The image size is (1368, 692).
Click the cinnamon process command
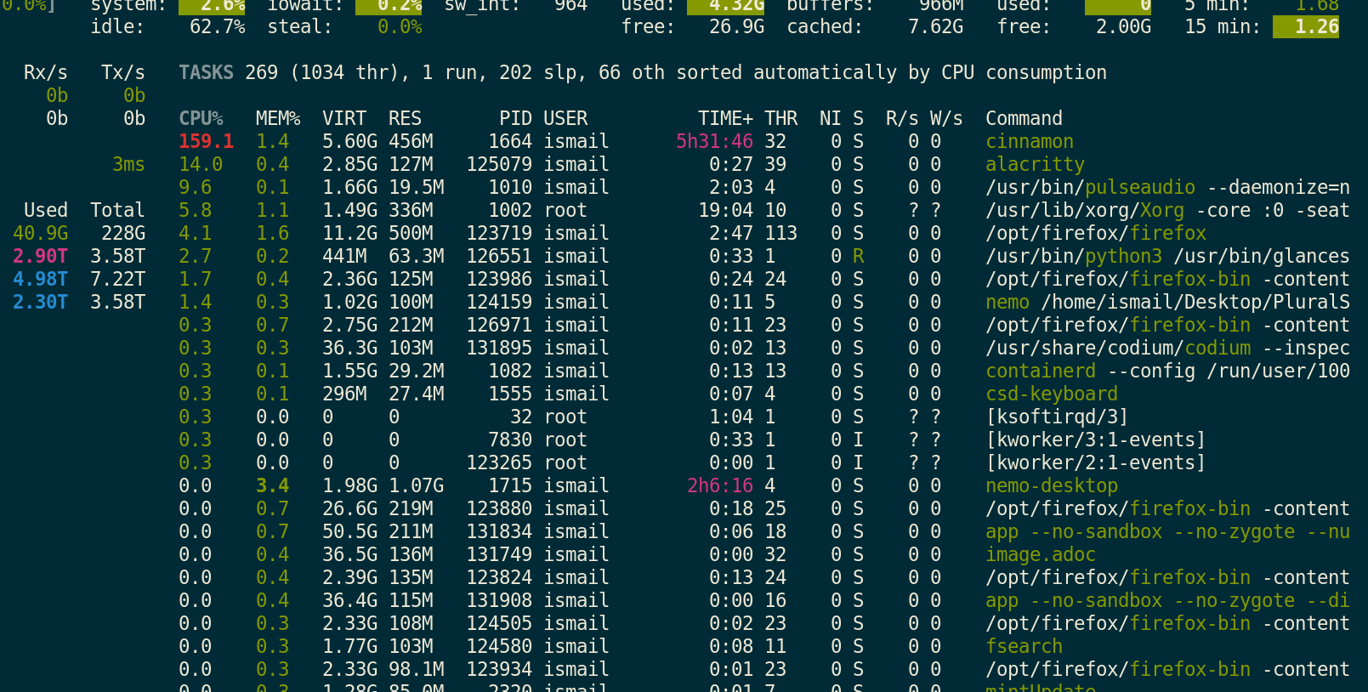tap(1029, 141)
